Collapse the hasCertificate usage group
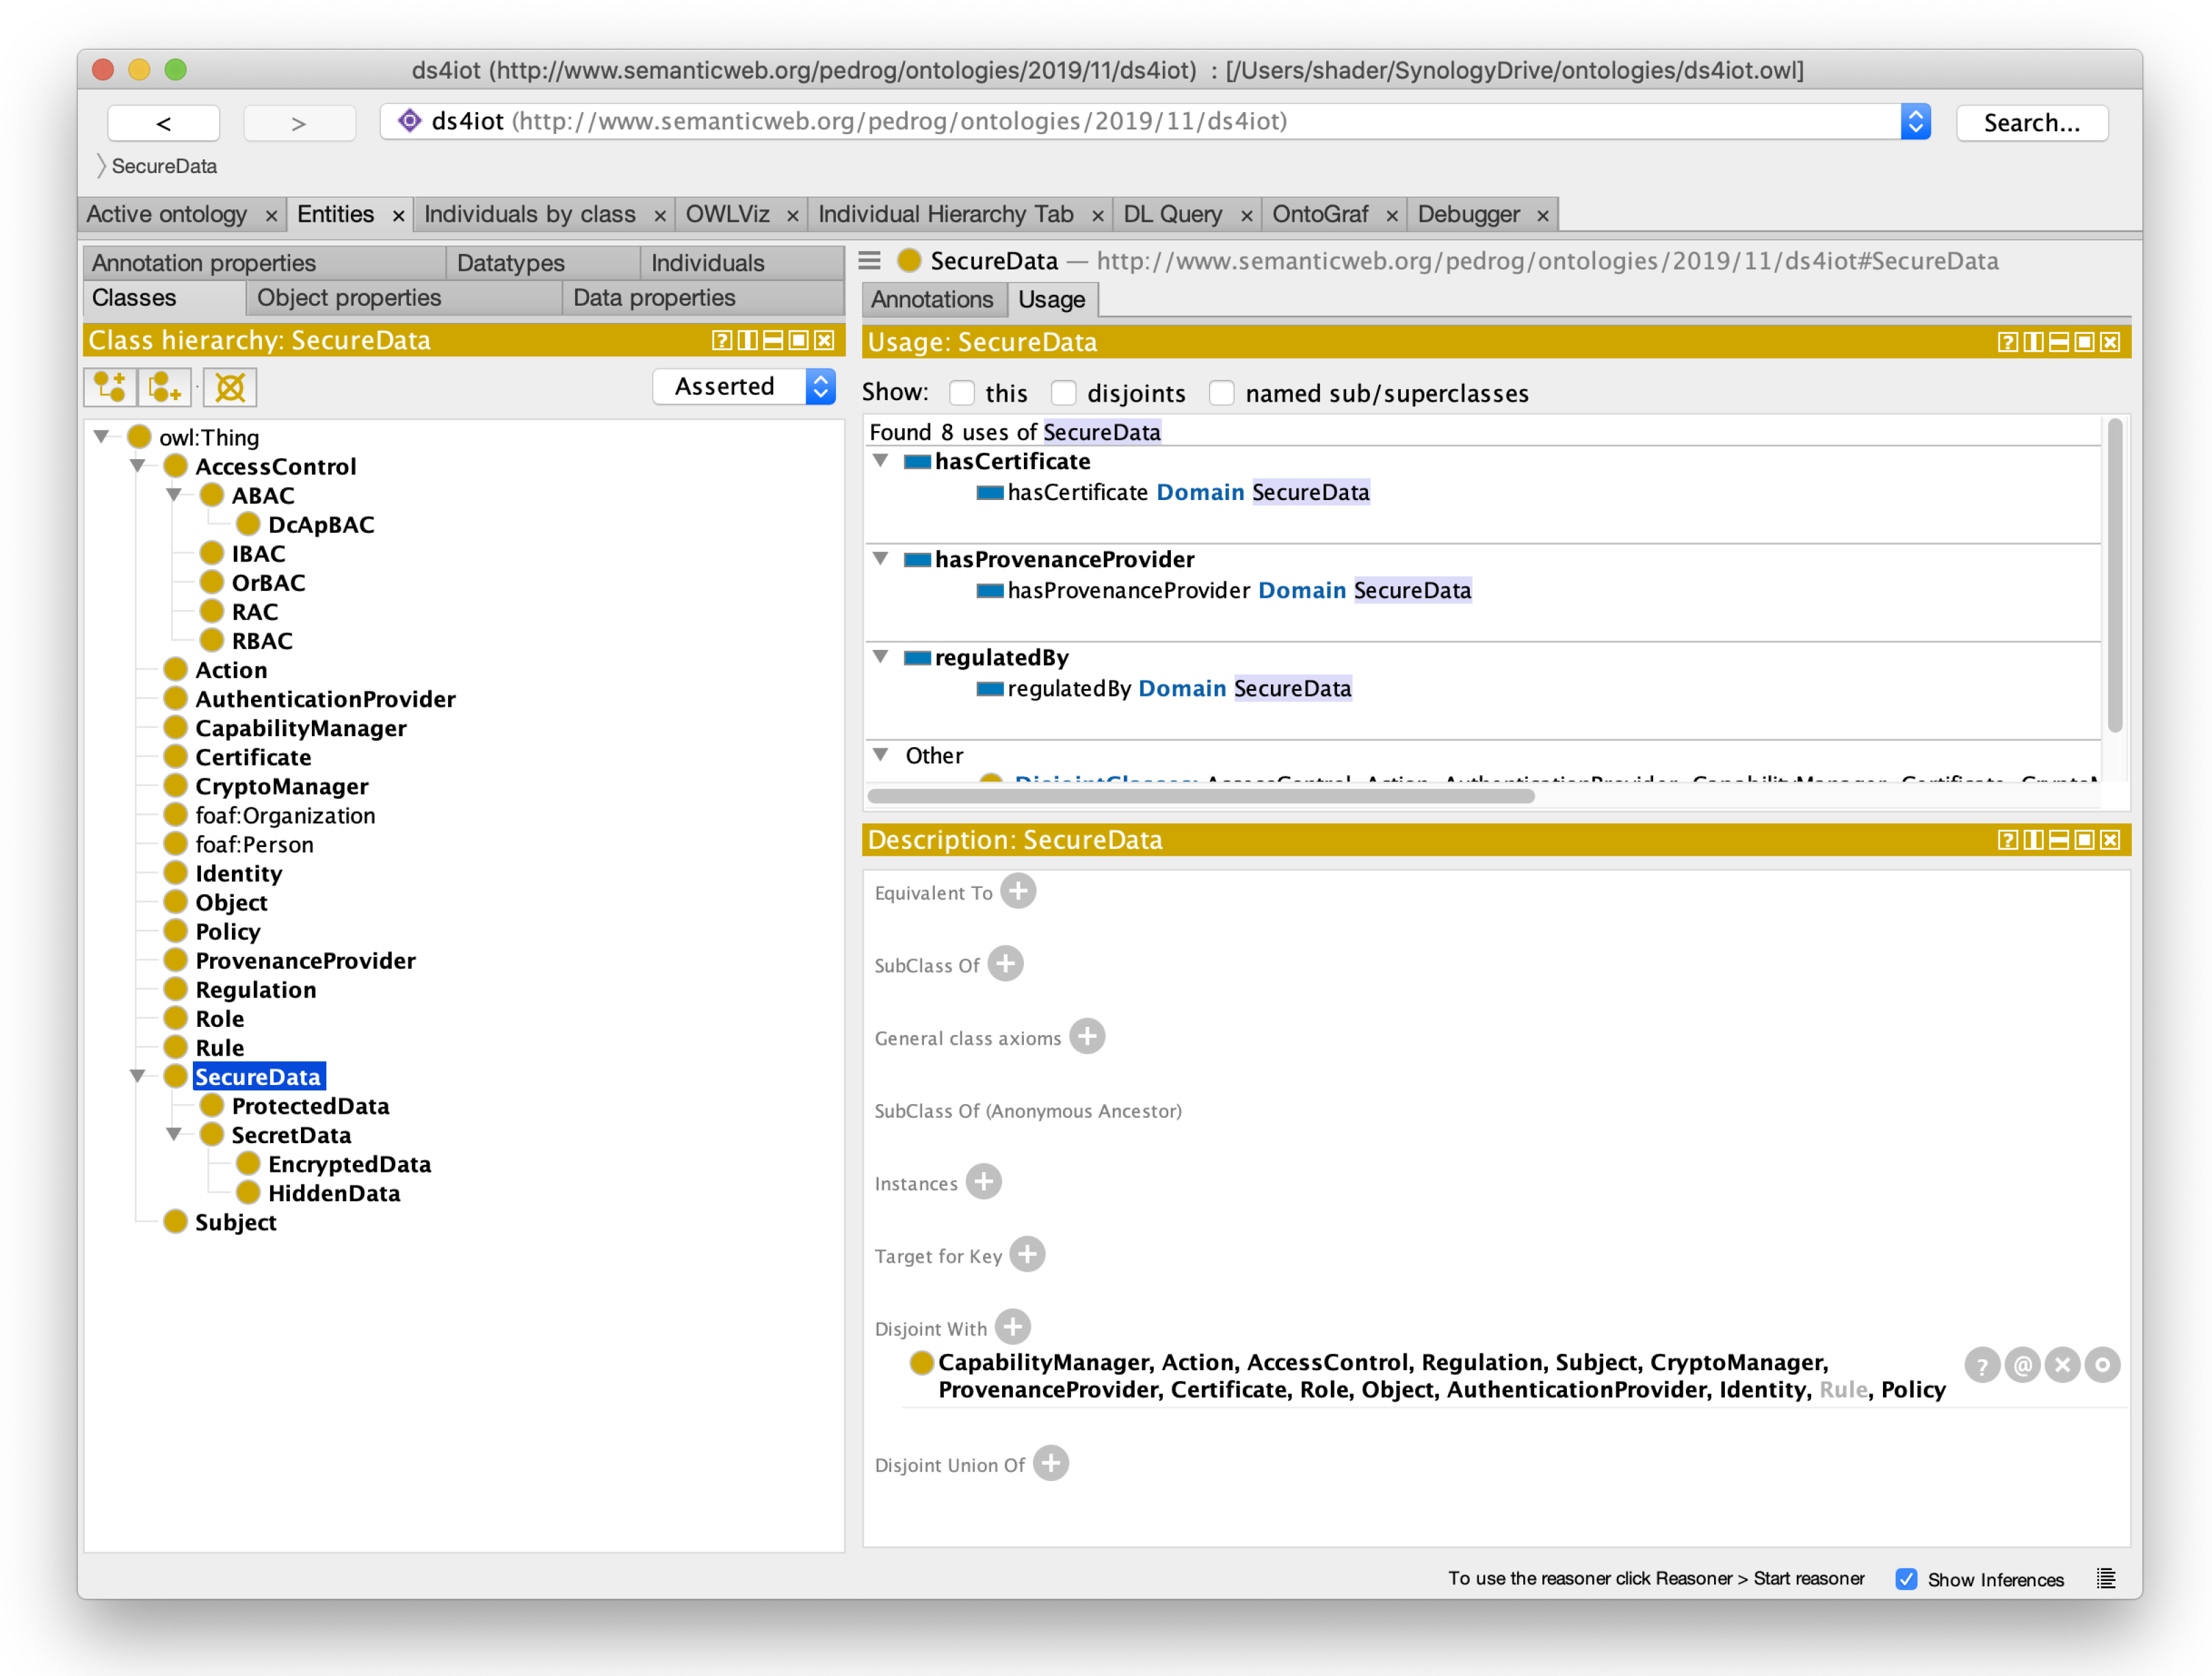Viewport: 2212px width, 1676px height. tap(881, 461)
